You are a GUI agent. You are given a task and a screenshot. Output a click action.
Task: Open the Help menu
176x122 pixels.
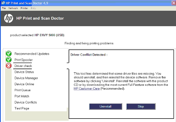[x=33, y=8]
